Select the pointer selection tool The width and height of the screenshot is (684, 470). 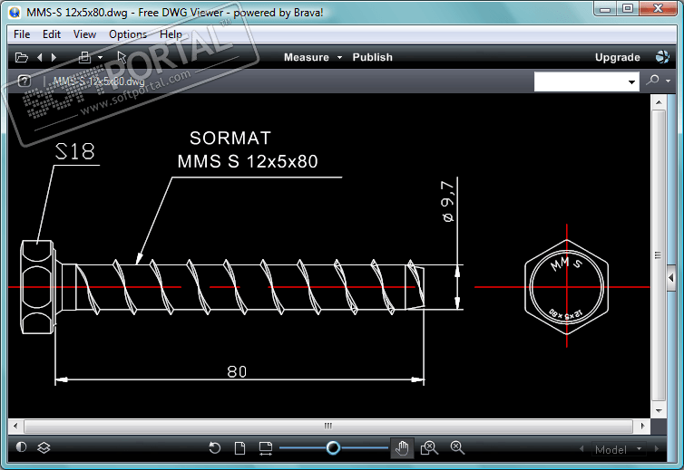click(x=122, y=57)
